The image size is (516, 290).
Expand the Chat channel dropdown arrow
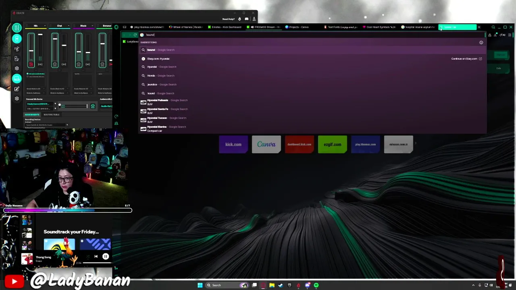[69, 26]
